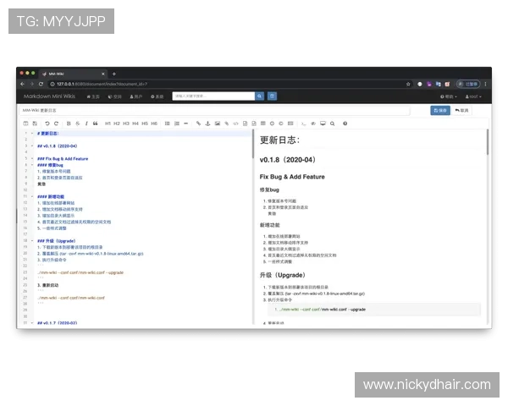Viewport: 508px width, 406px height.
Task: Insert inline code with the code icon
Action: (x=236, y=123)
